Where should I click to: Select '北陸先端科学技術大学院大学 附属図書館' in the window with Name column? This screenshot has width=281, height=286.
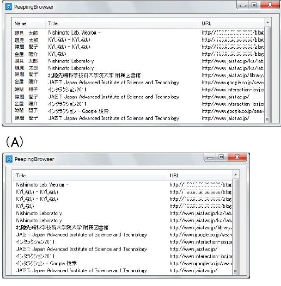(94, 75)
